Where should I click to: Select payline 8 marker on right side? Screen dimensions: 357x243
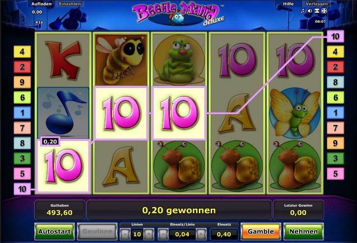[x=335, y=82]
